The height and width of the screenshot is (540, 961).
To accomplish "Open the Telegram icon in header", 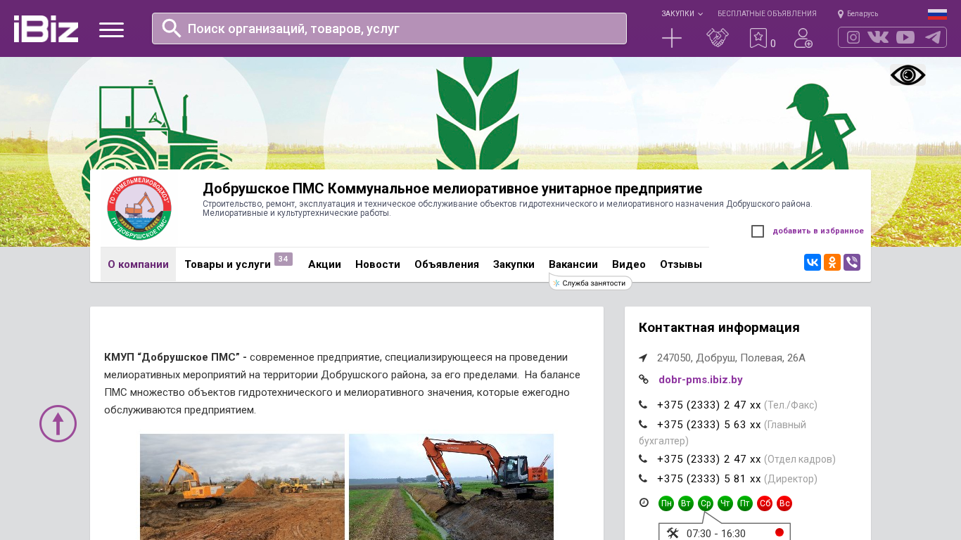I will coord(933,37).
